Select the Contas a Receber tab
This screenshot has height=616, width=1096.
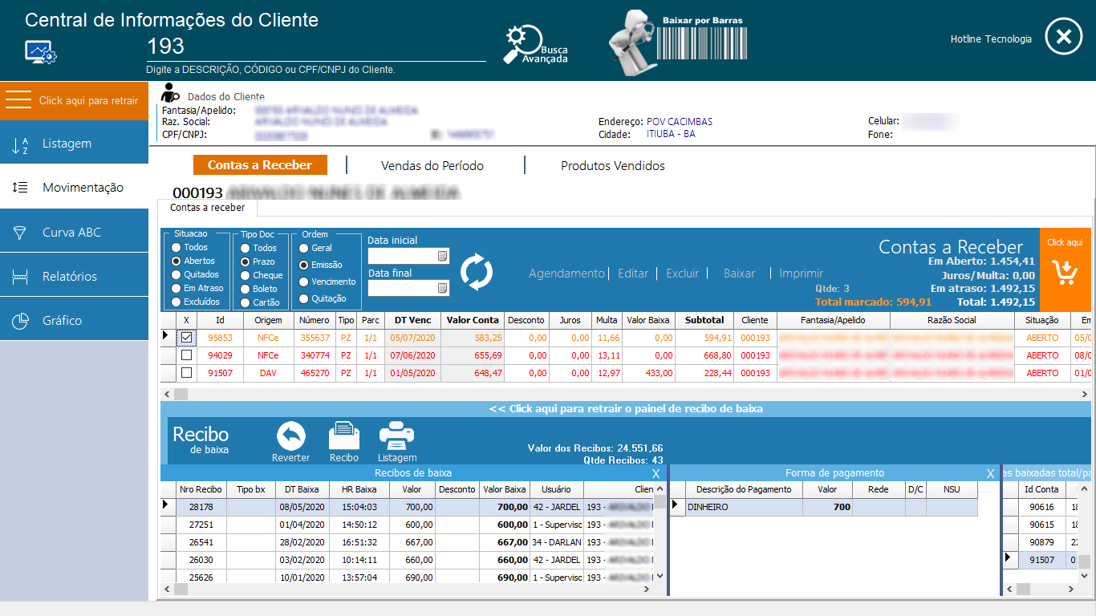click(x=260, y=165)
